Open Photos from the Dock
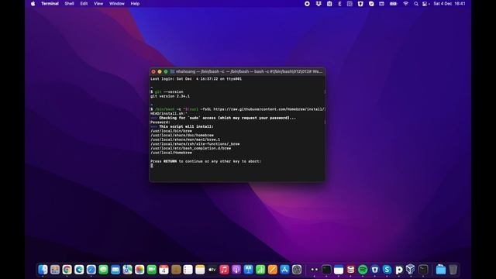Screen dimensions: 496x279 pyautogui.click(x=139, y=270)
